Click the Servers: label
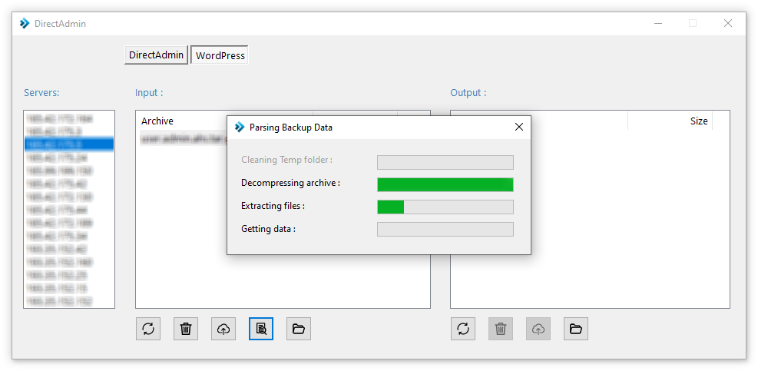 (41, 92)
